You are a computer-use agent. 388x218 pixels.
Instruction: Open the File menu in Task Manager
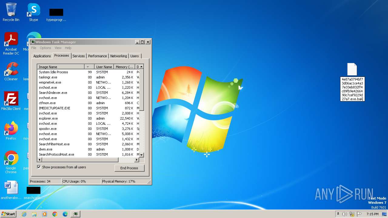(34, 48)
